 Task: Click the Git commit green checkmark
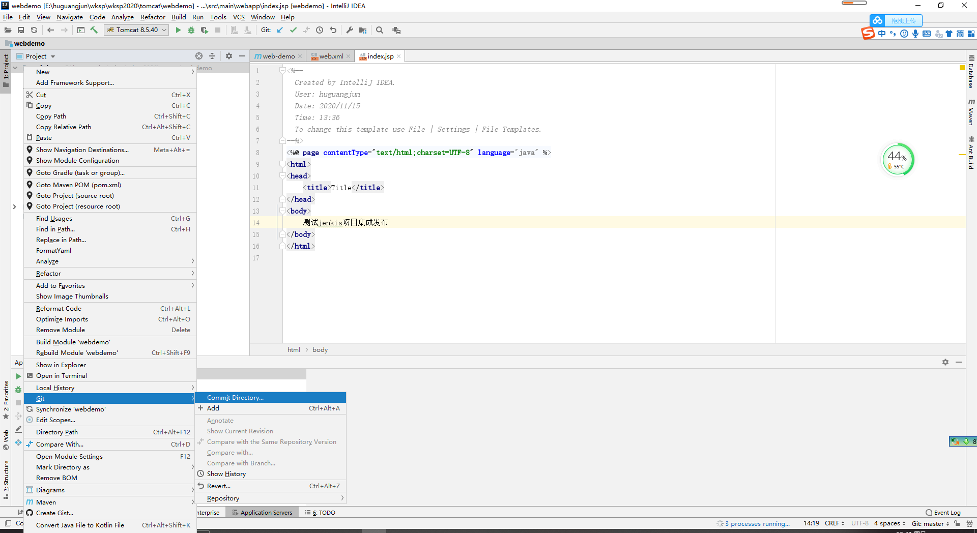point(293,30)
